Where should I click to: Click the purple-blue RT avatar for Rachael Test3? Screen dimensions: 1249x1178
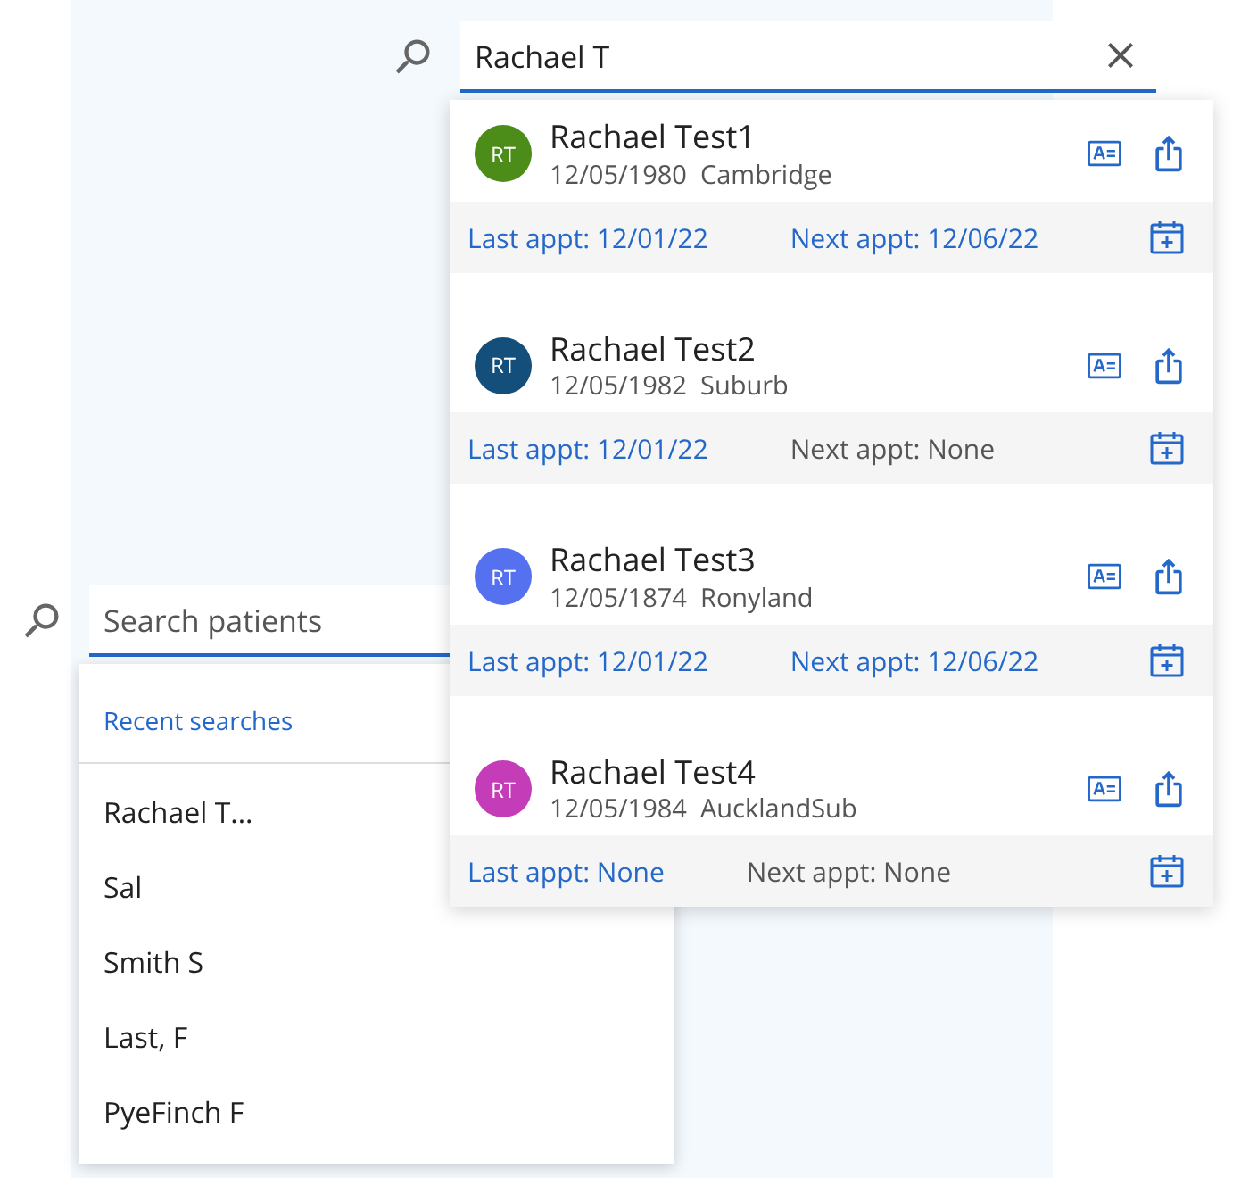tap(503, 577)
